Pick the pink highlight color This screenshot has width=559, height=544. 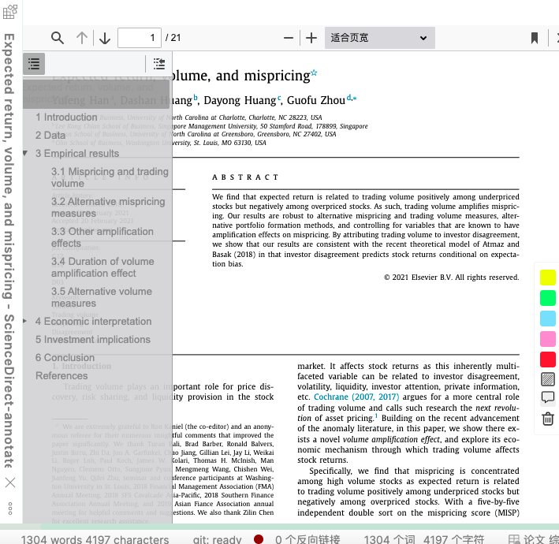548,339
